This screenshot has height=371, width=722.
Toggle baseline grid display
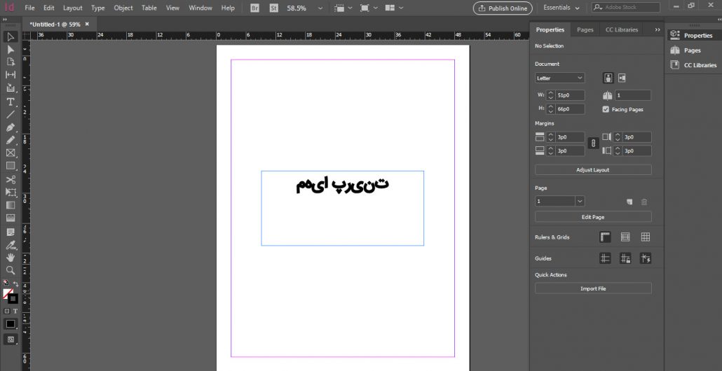[625, 237]
